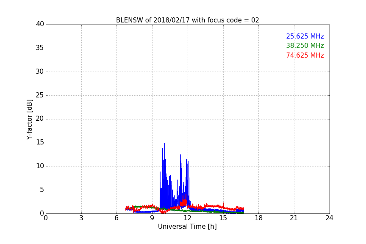Screen dimensions: 366x244
Task: Click the y-axis tick value 25
Action: (40, 95)
